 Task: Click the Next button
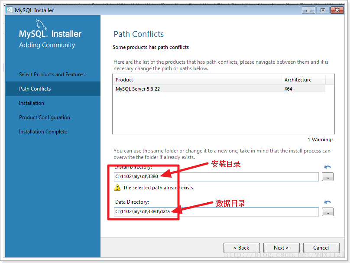coord(281,247)
